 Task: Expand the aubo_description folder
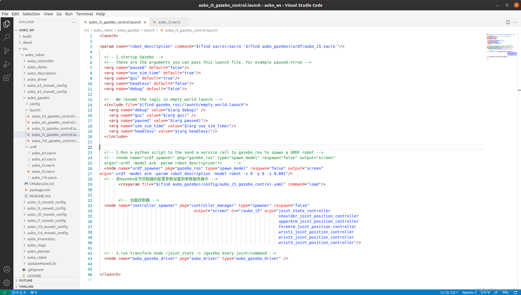pyautogui.click(x=47, y=73)
